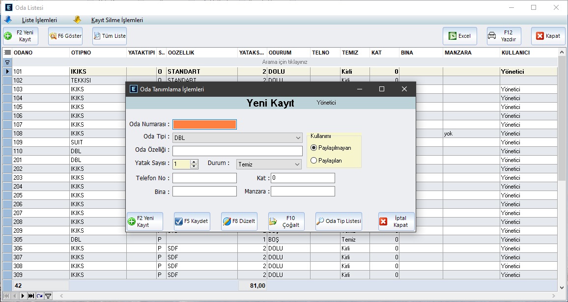Image resolution: width=568 pixels, height=302 pixels.
Task: Sort by the KULLANICI column header
Action: point(529,53)
